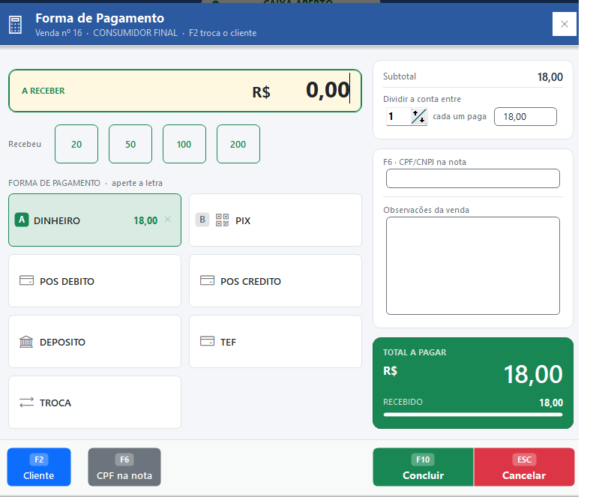
Task: Choose POS CREDITO payment method
Action: click(275, 281)
